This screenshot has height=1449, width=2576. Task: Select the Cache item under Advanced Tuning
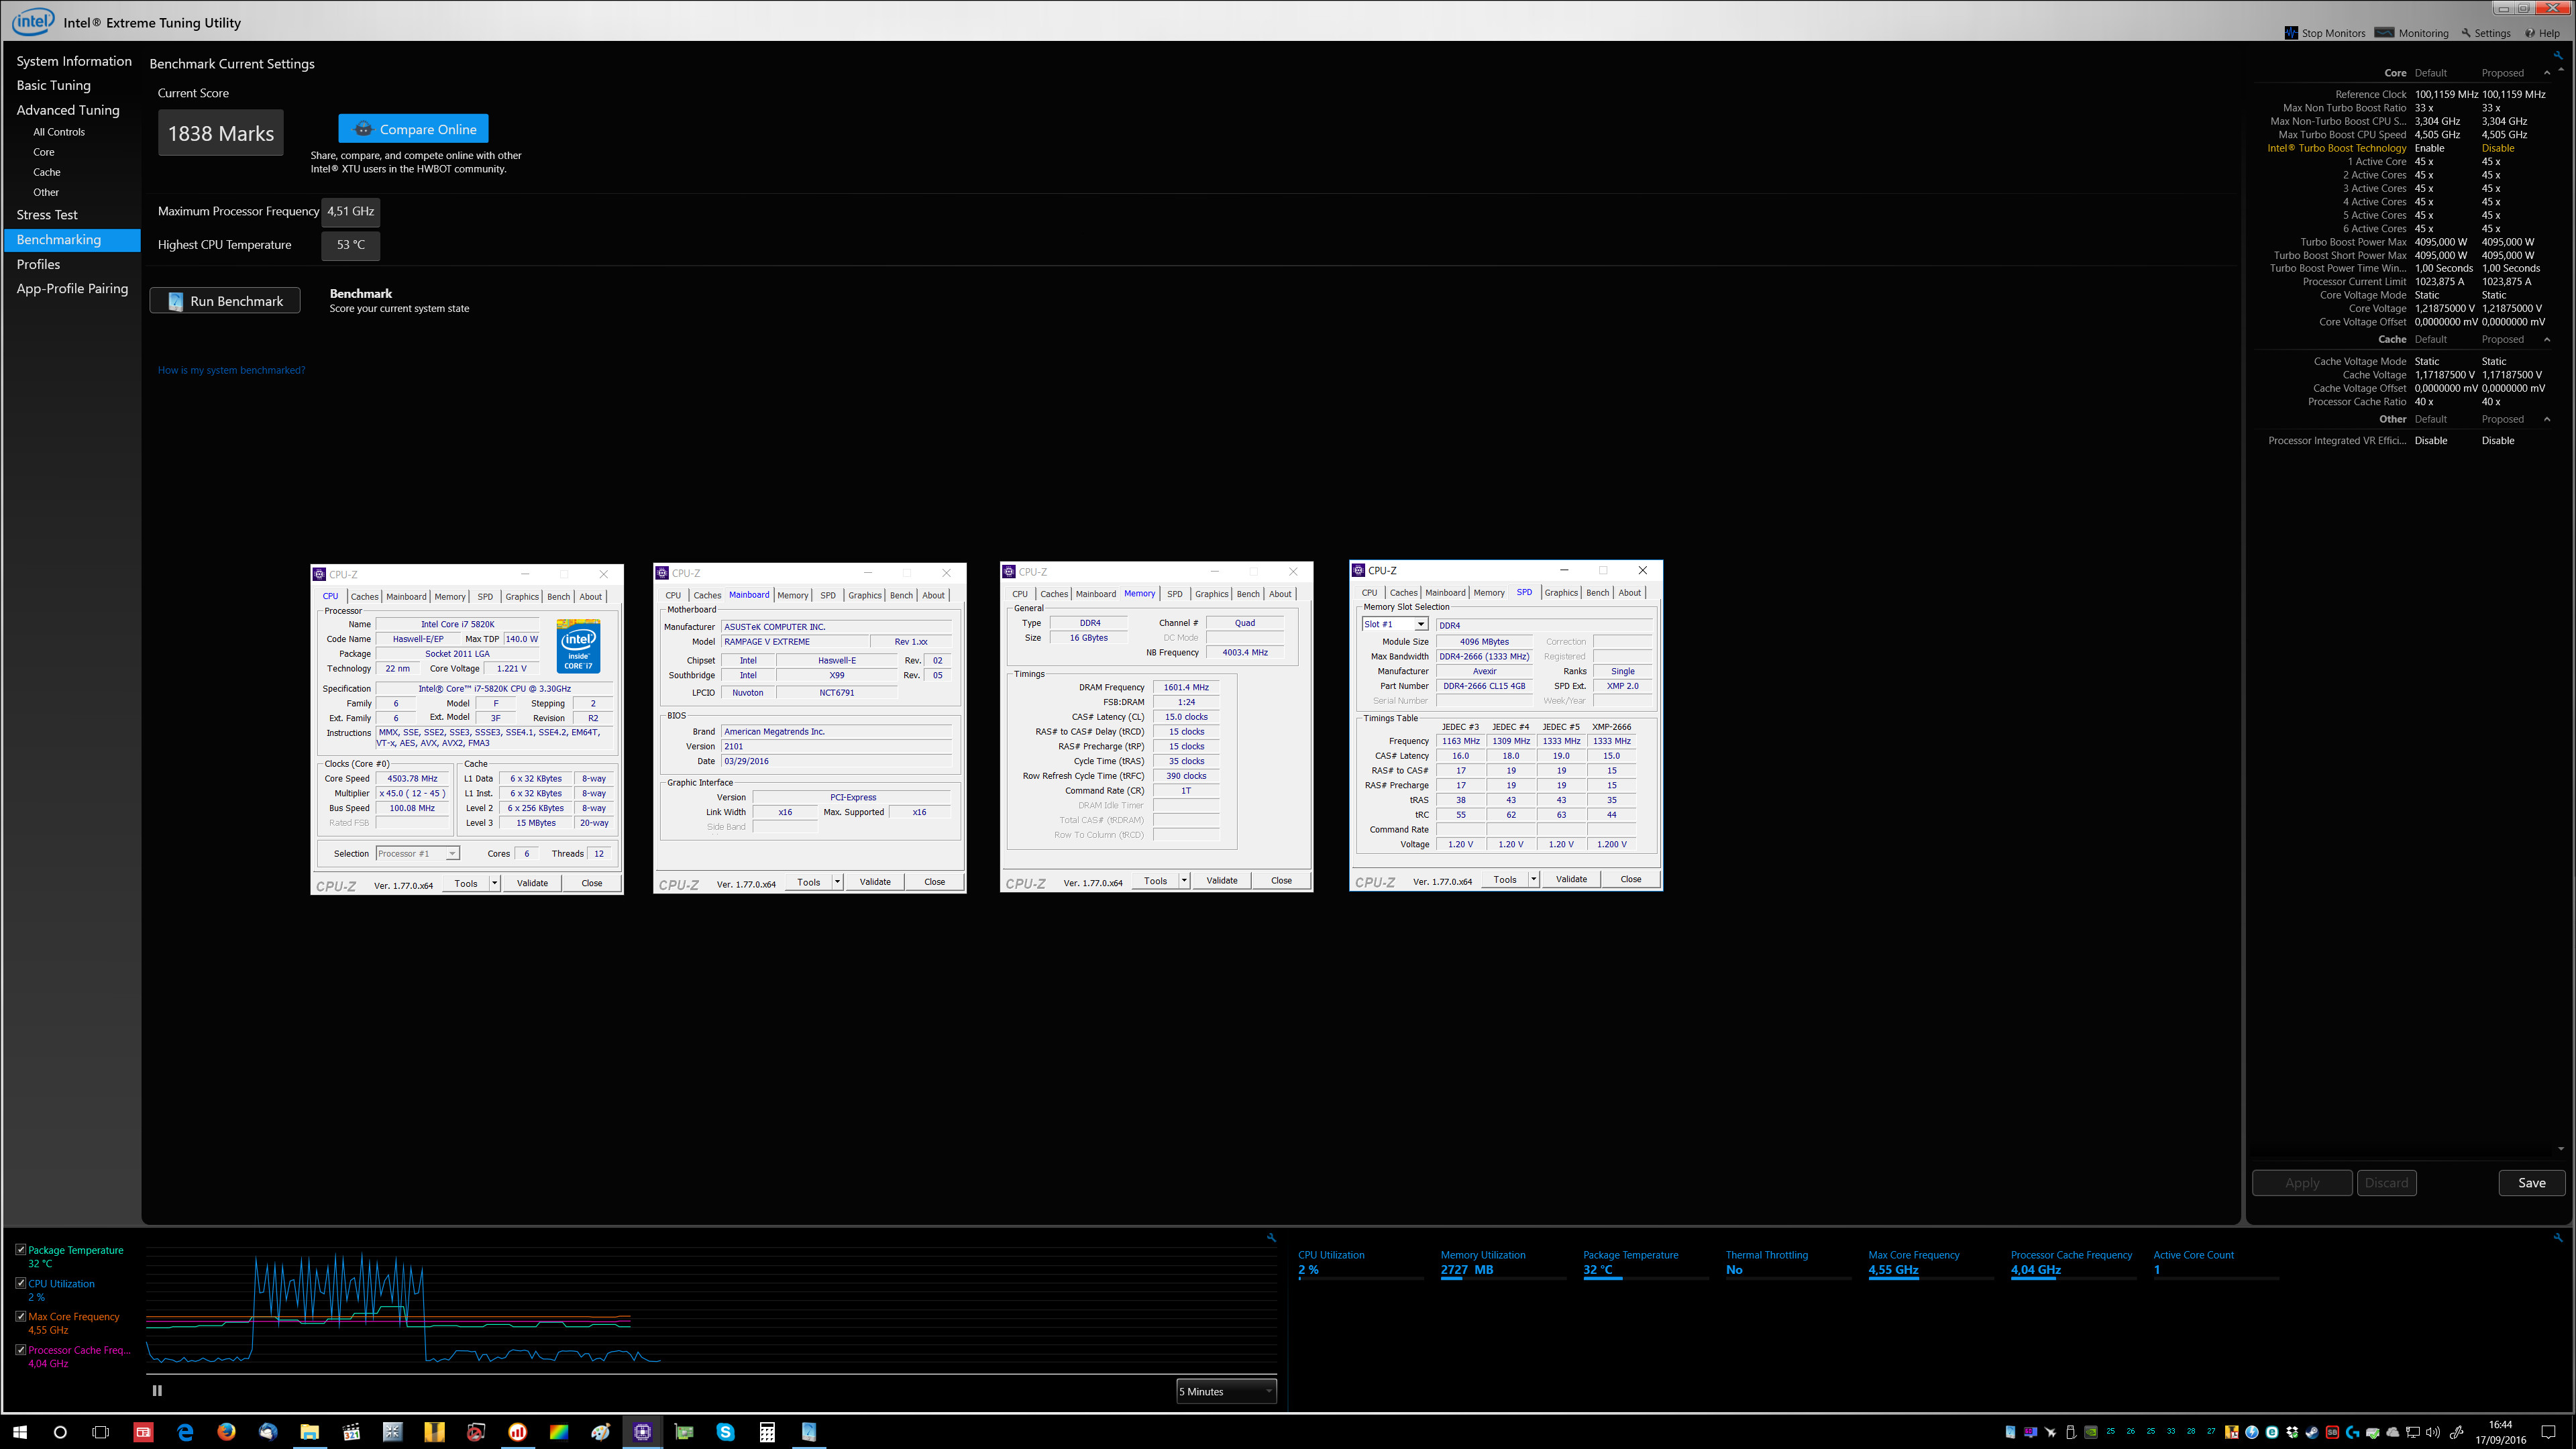(x=47, y=172)
